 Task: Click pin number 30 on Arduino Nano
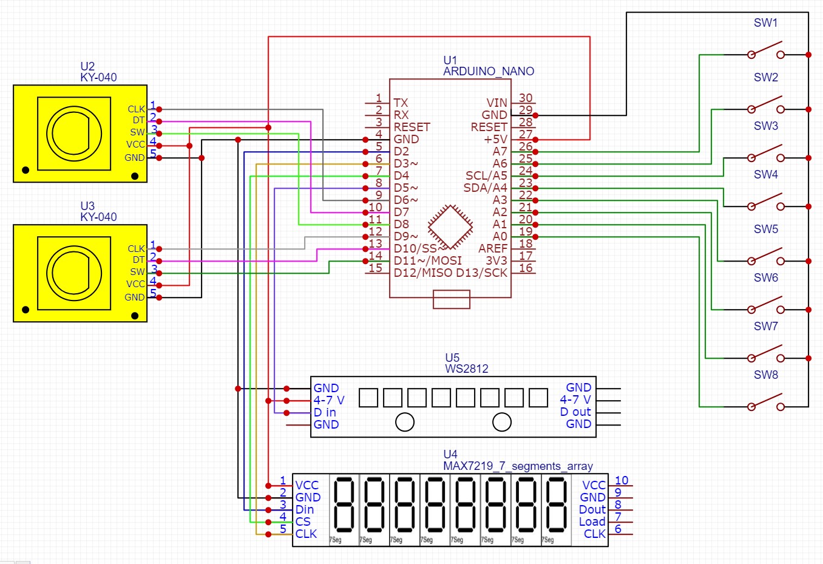[x=526, y=98]
